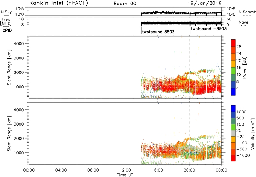The image size is (256, 177).
Task: Click the 'Slant Range [km]' label of the power panel
Action: pos(9,67)
